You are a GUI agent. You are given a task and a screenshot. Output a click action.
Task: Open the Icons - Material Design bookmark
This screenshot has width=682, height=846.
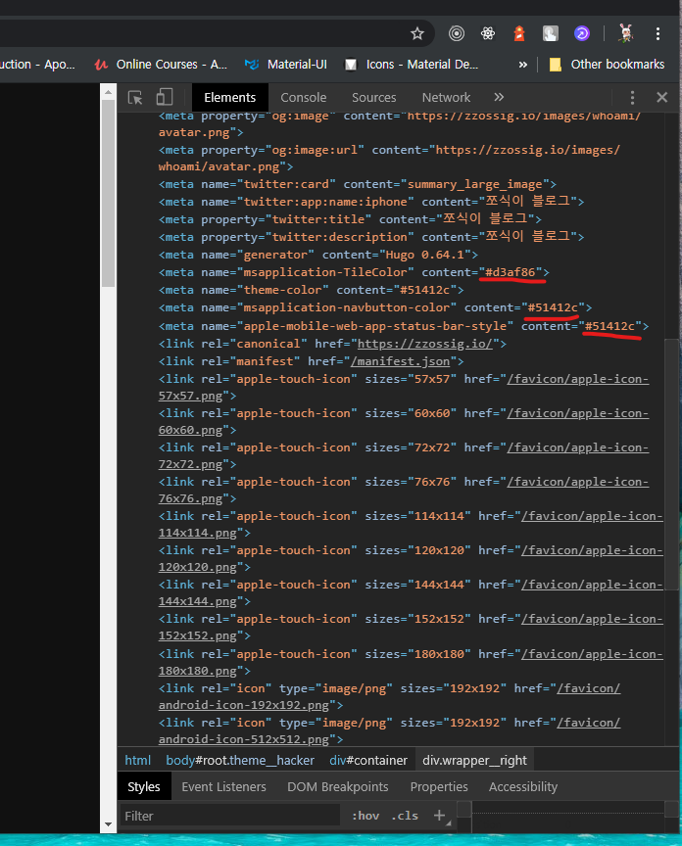412,65
